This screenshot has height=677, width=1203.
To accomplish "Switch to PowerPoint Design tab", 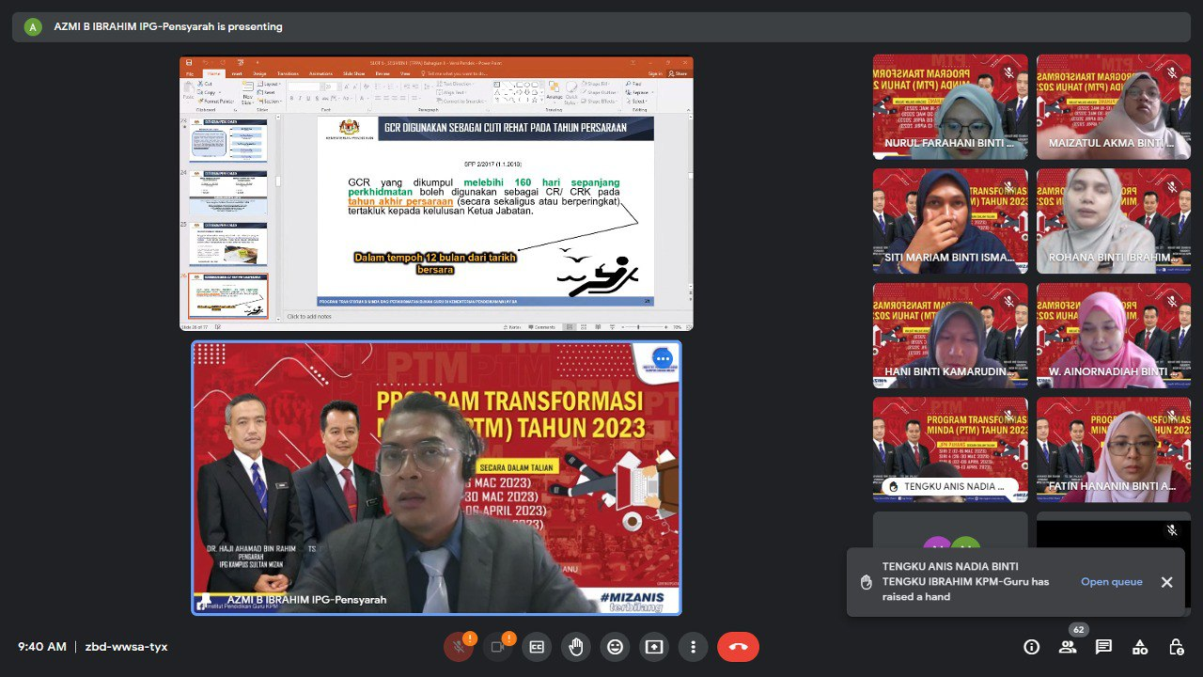I will (259, 73).
